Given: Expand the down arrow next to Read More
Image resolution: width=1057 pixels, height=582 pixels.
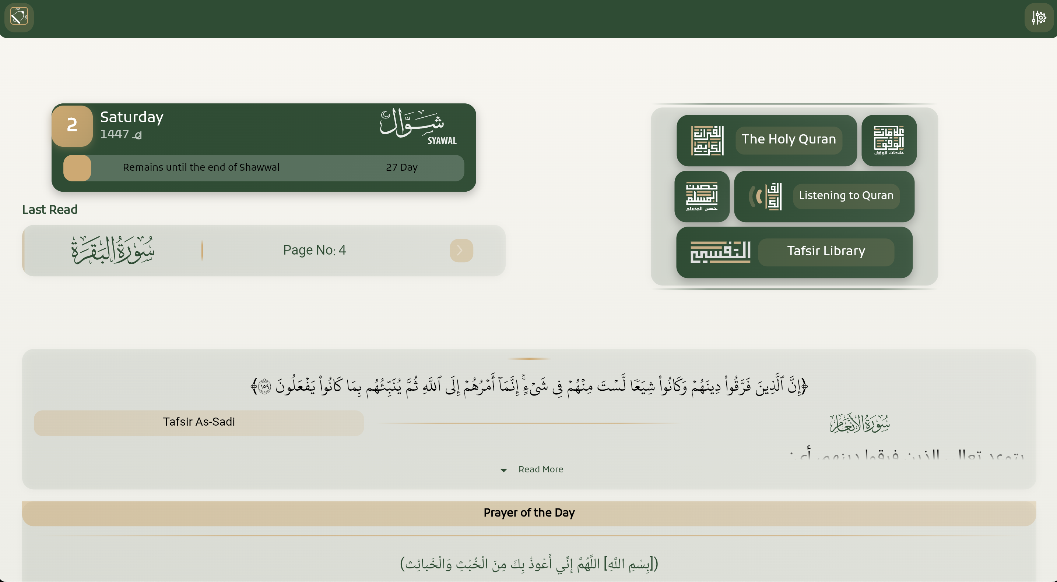Looking at the screenshot, I should click(503, 471).
